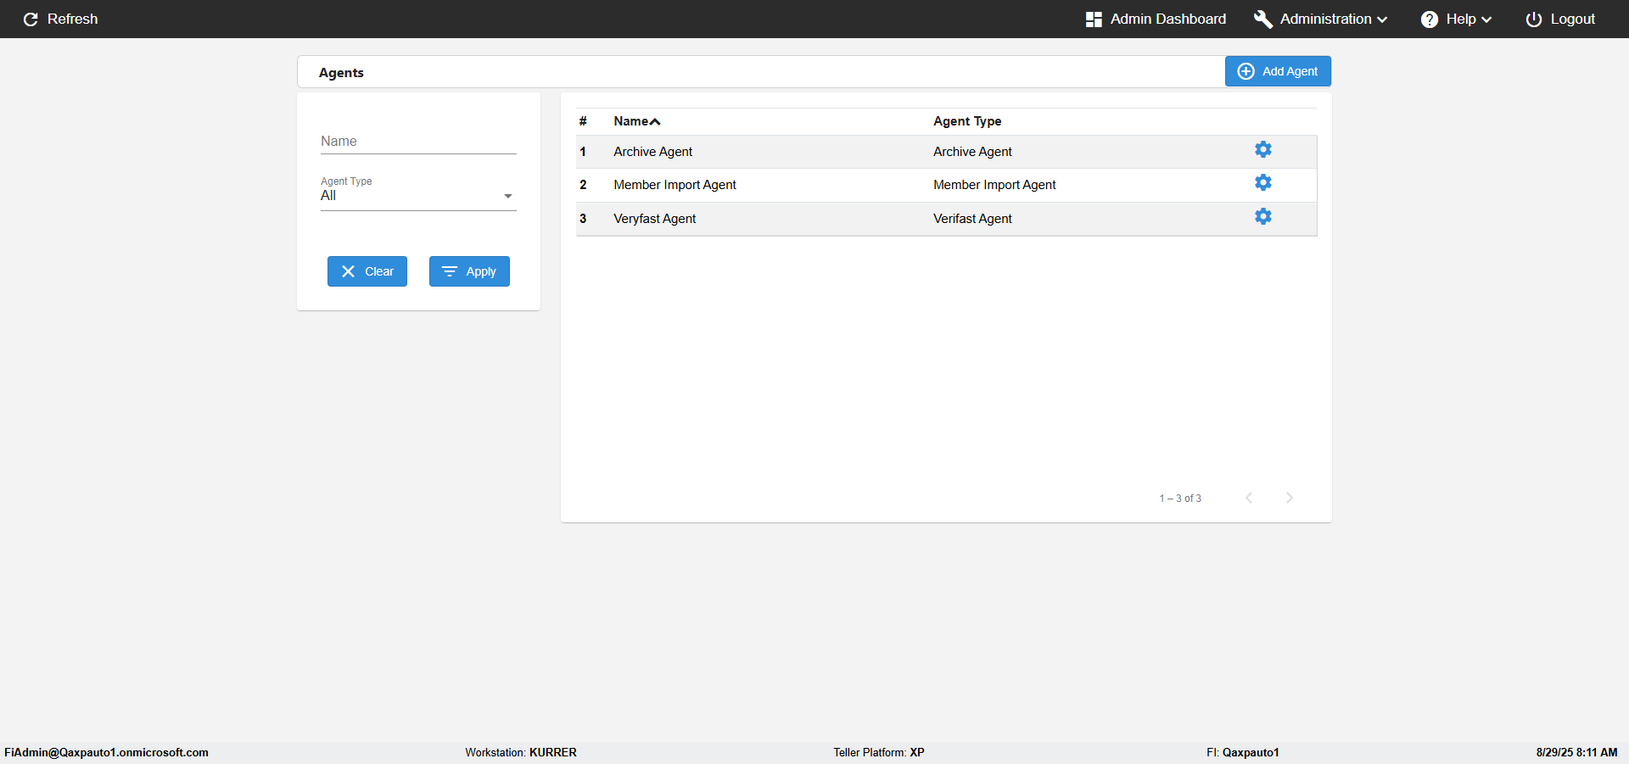Click the Admin Dashboard grid icon
The width and height of the screenshot is (1629, 764).
pyautogui.click(x=1094, y=19)
